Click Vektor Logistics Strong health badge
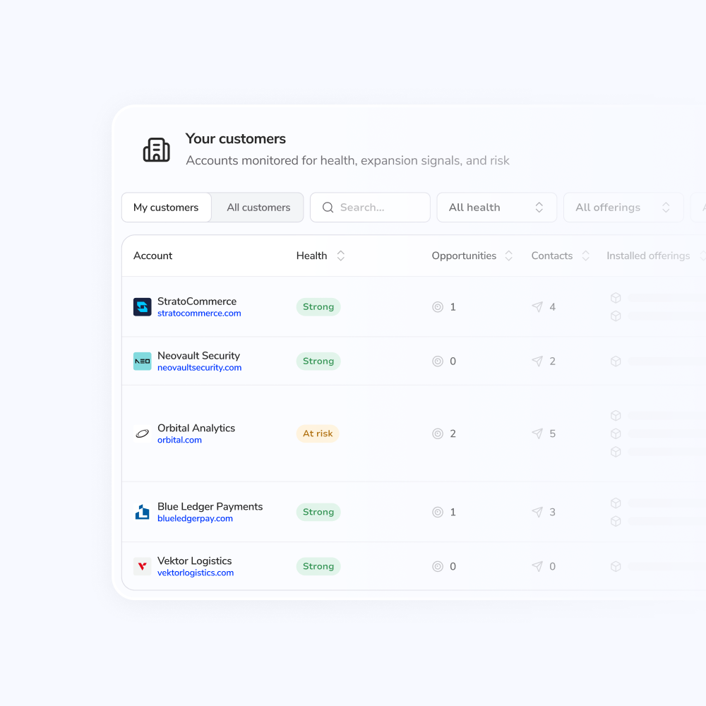This screenshot has width=706, height=706. (x=318, y=566)
